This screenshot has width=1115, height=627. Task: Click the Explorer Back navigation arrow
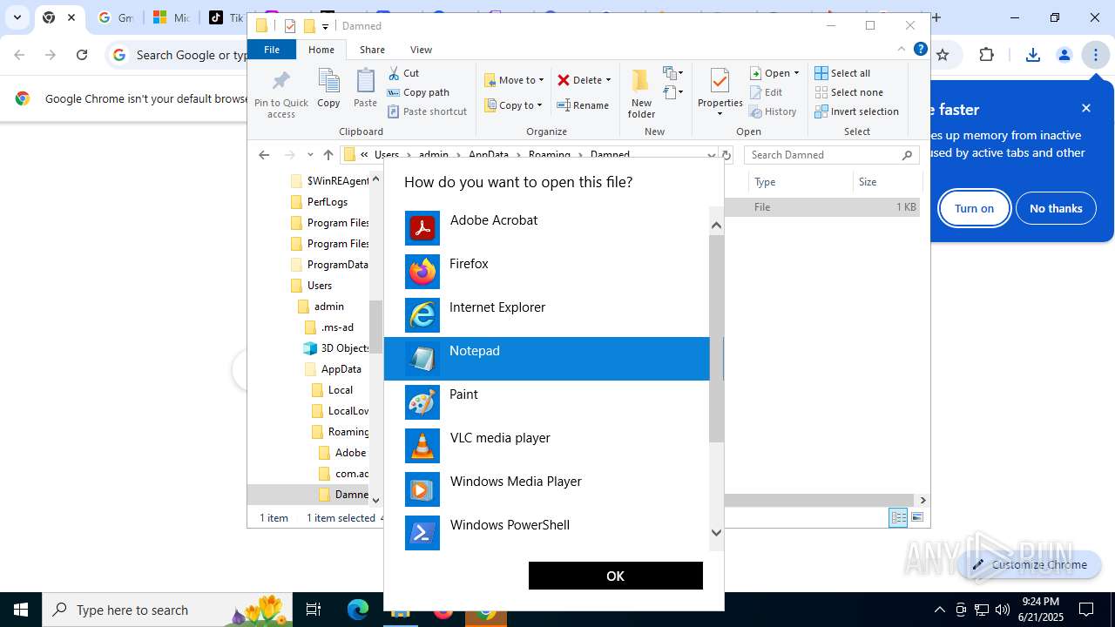(264, 155)
